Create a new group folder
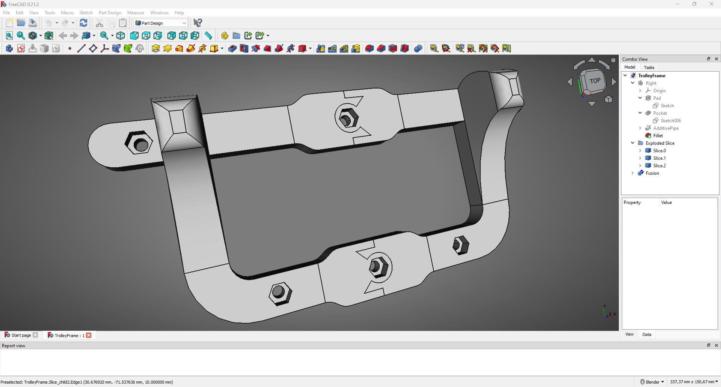 (x=236, y=36)
